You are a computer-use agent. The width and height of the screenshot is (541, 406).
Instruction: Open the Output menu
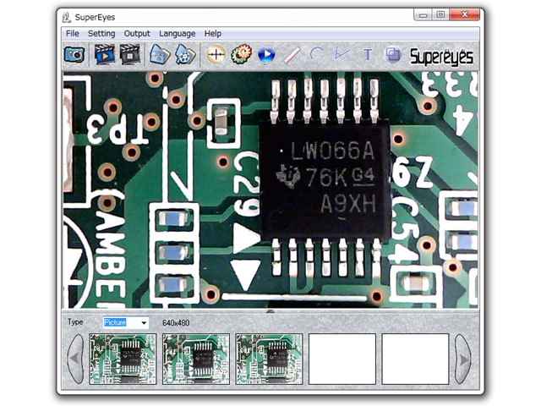[137, 34]
